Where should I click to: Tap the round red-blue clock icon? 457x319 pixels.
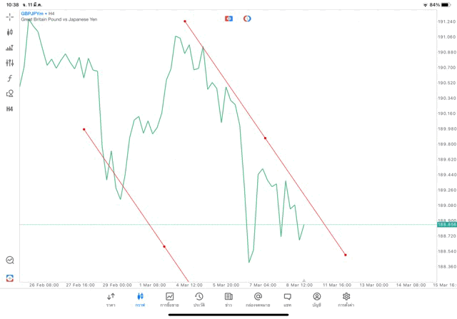pos(247,18)
